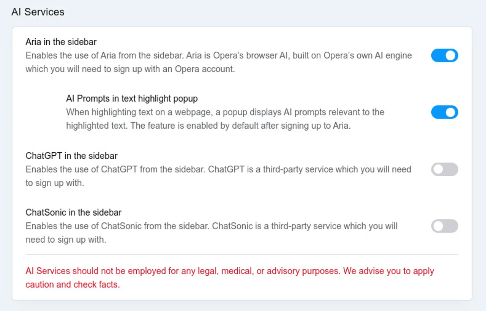Turn off AI Prompts in text highlight popup
This screenshot has height=311, width=486.
click(x=445, y=112)
